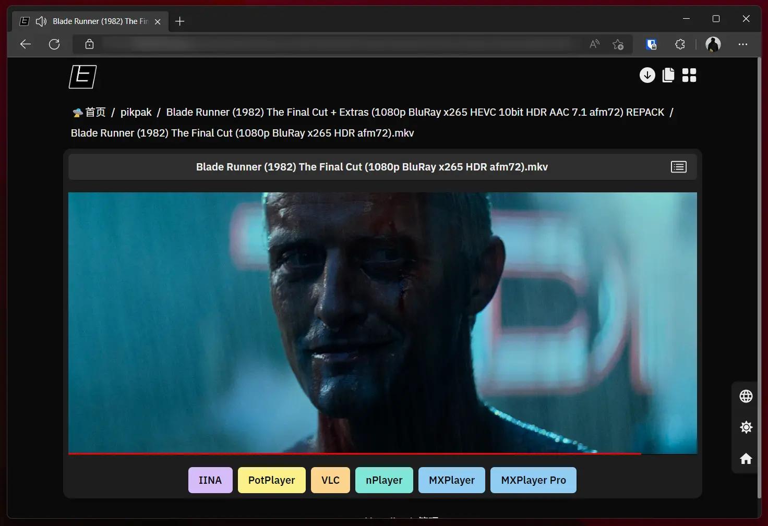Screen dimensions: 768x526
Task: Open pikpak breadcrumb folder
Action: 136,112
